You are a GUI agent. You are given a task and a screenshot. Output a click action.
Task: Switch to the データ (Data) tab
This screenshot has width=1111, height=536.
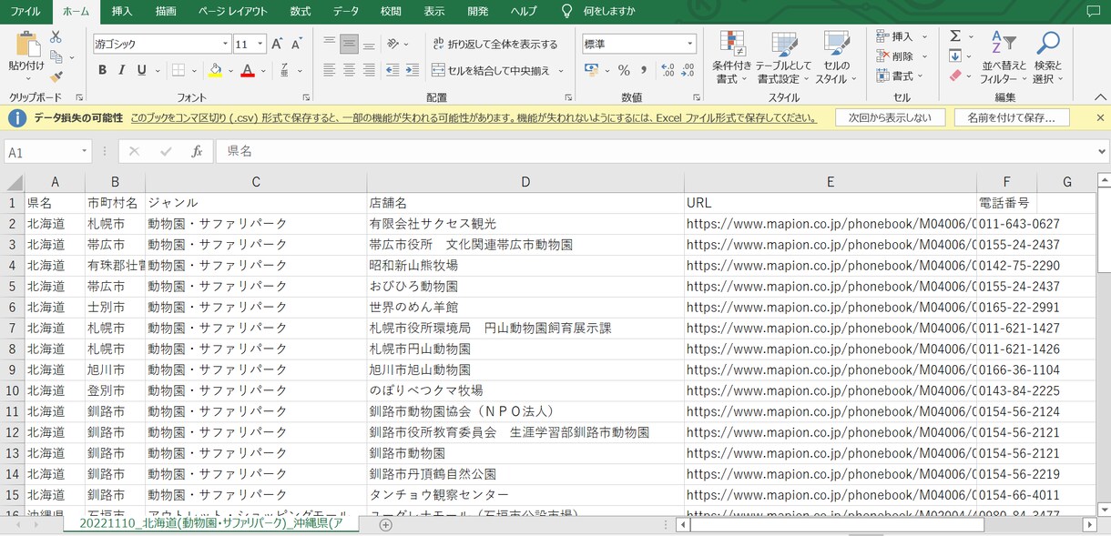tap(346, 11)
